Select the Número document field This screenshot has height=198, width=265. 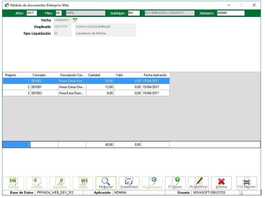pos(230,13)
